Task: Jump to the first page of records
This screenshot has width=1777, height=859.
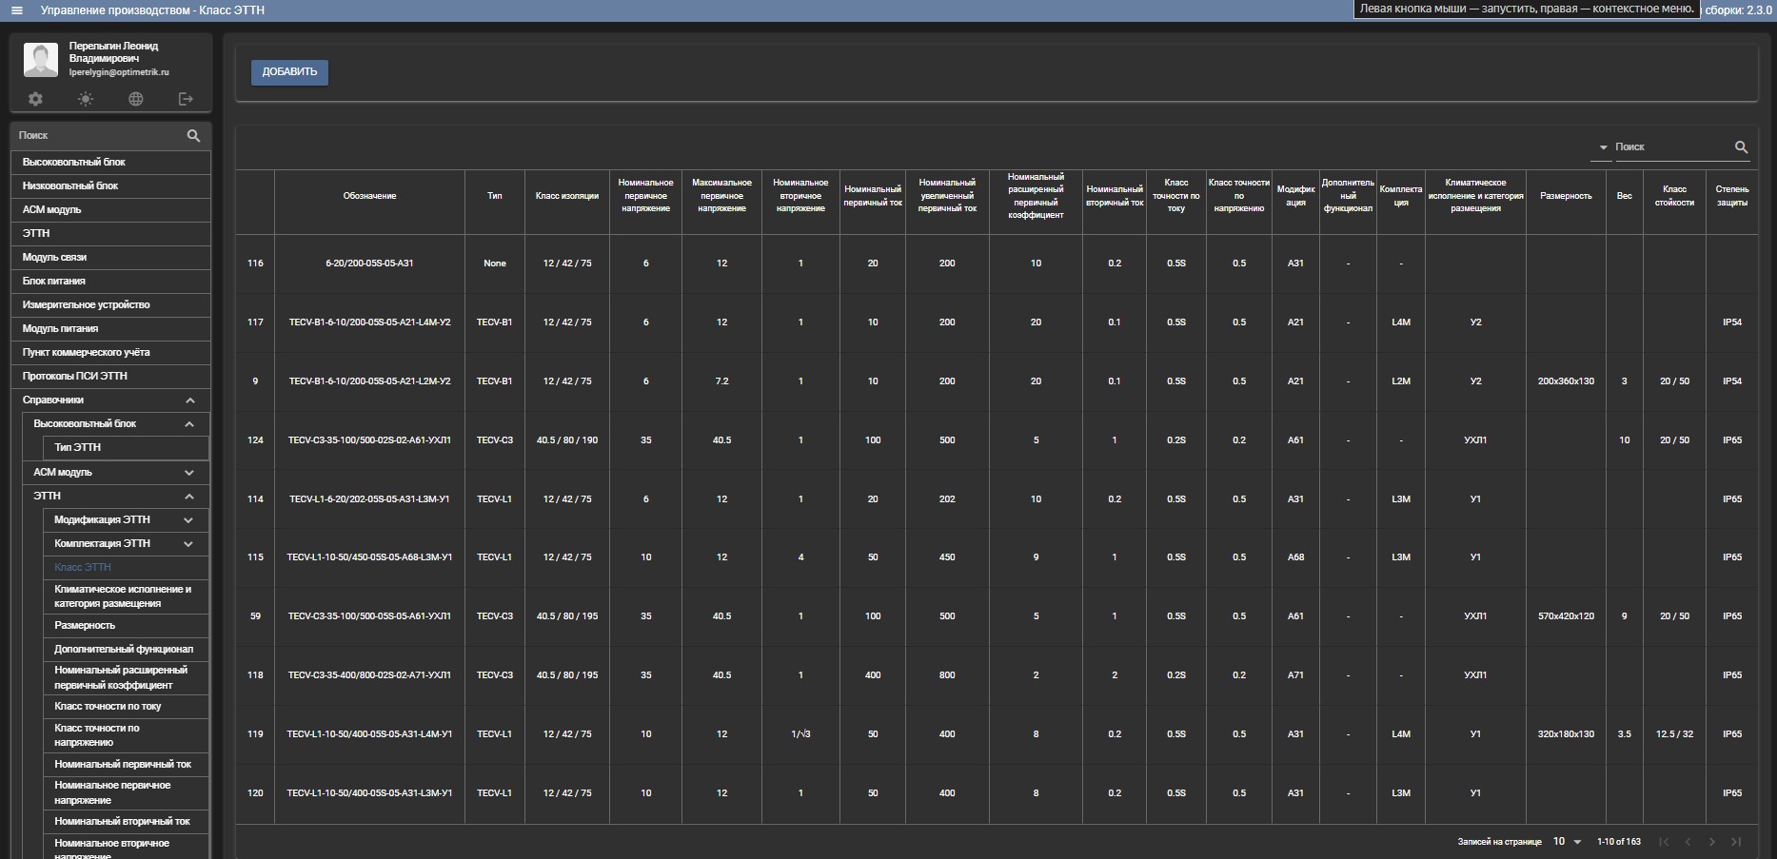Action: (x=1664, y=842)
